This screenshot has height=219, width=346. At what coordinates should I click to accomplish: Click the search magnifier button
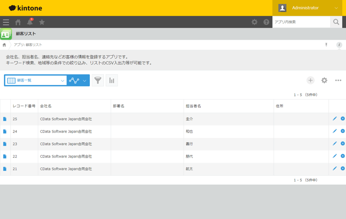click(x=336, y=22)
